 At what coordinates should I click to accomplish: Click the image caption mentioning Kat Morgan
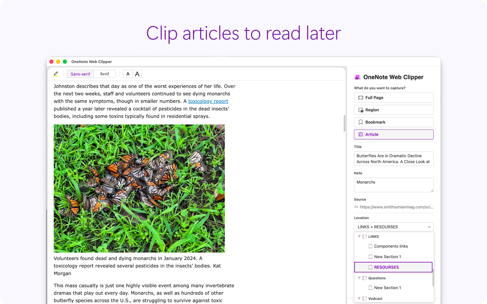click(x=137, y=266)
